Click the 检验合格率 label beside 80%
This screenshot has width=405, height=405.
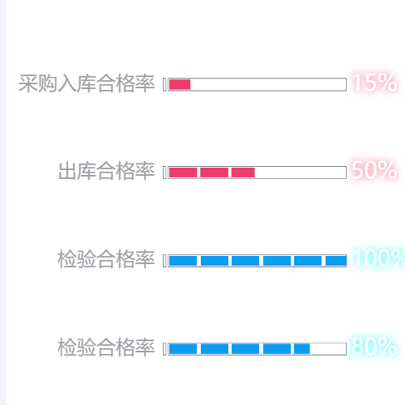click(106, 347)
